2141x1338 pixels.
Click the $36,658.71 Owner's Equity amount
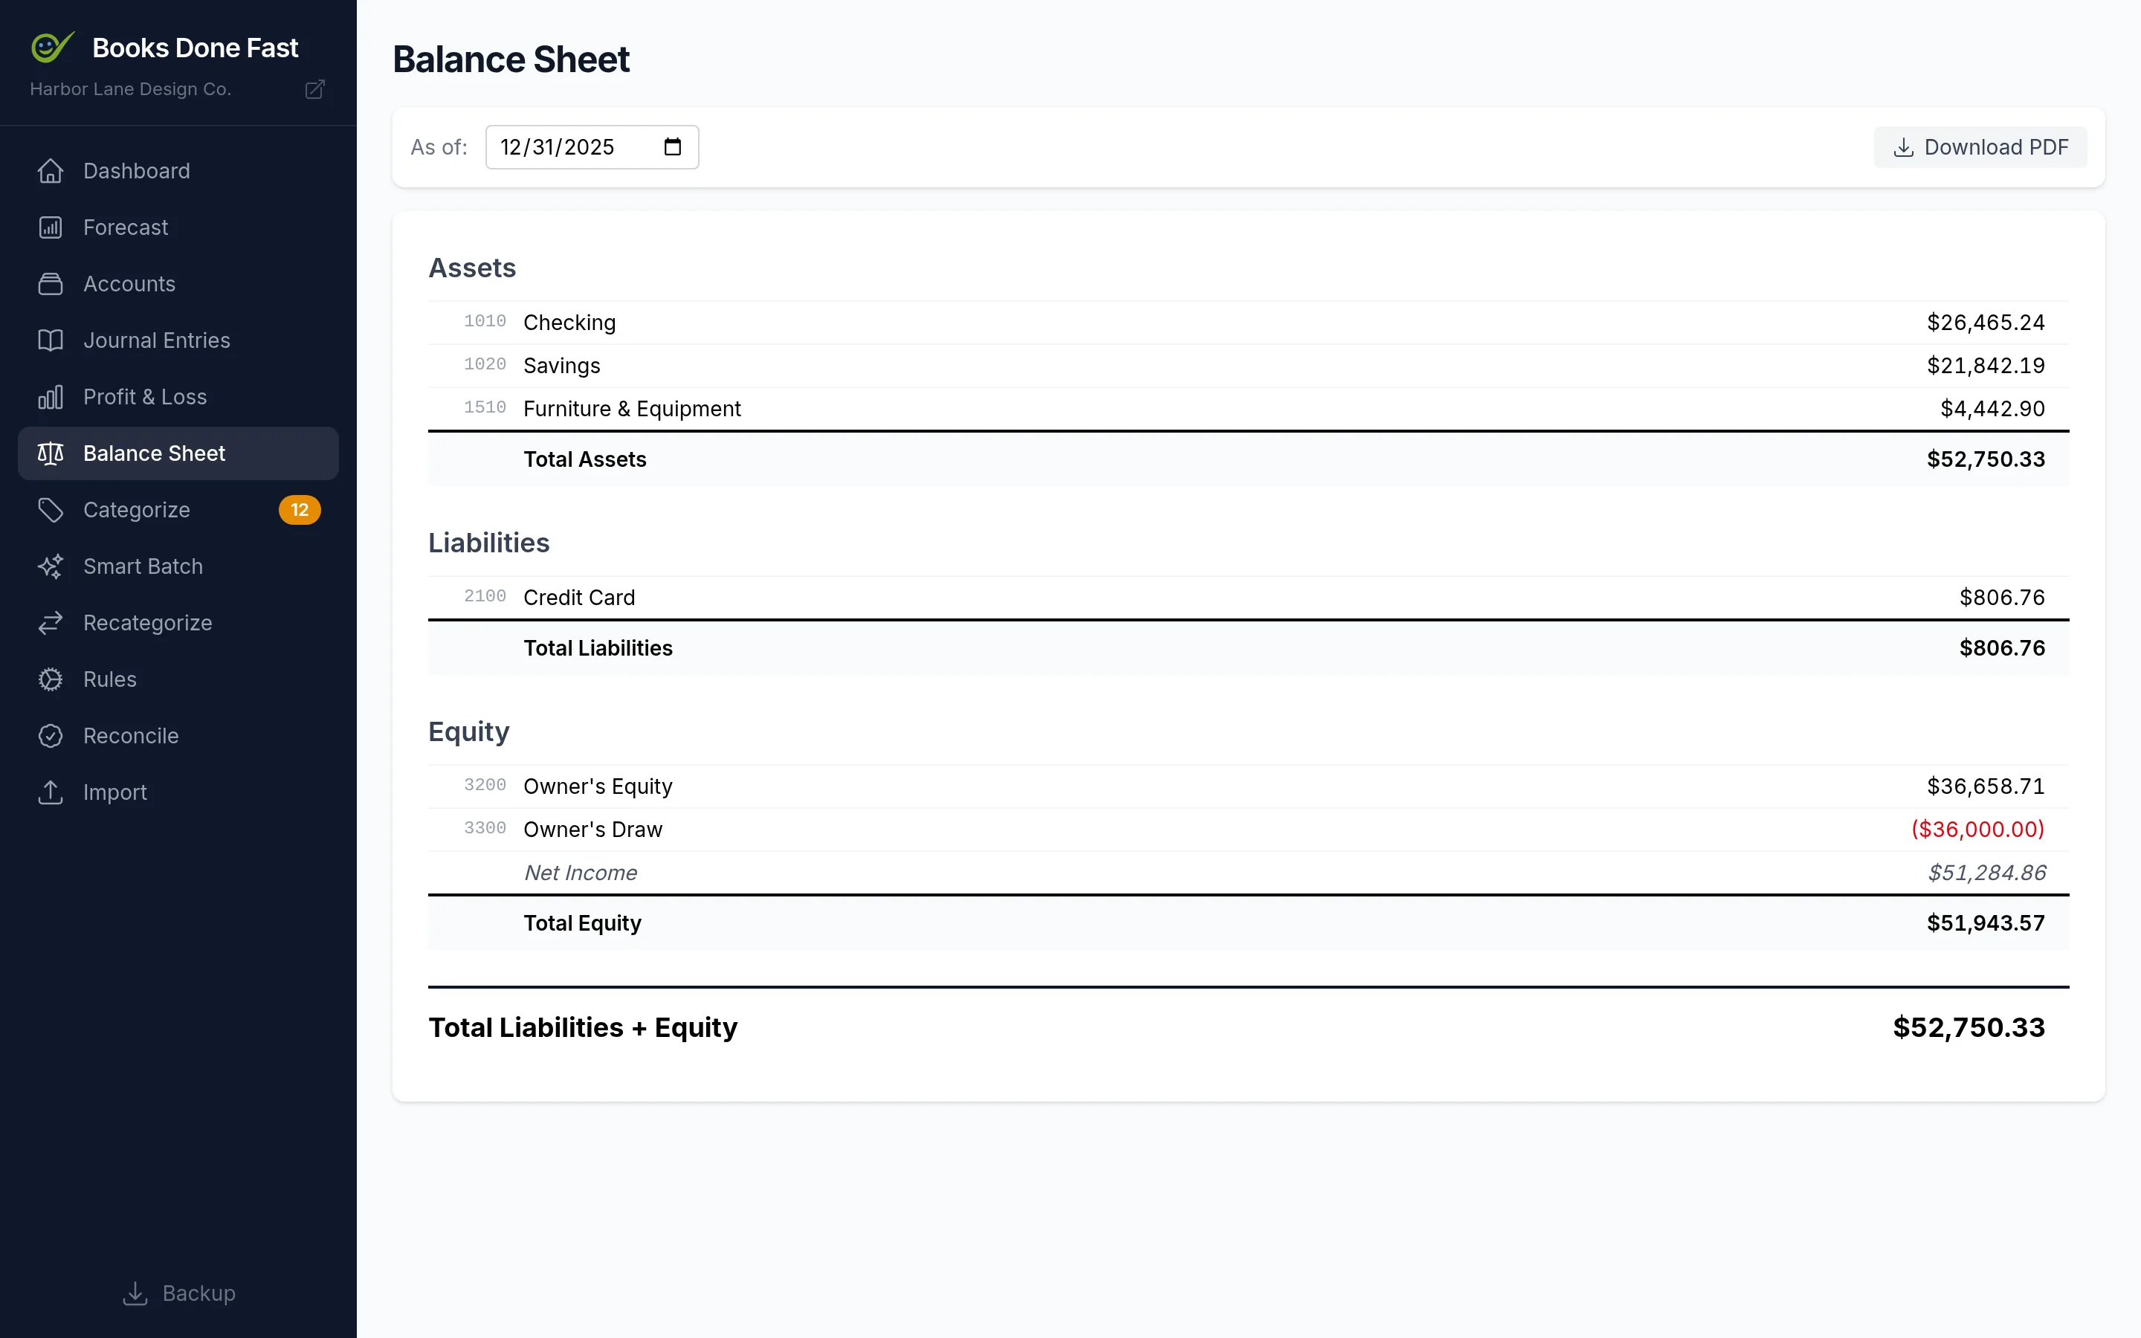1986,786
